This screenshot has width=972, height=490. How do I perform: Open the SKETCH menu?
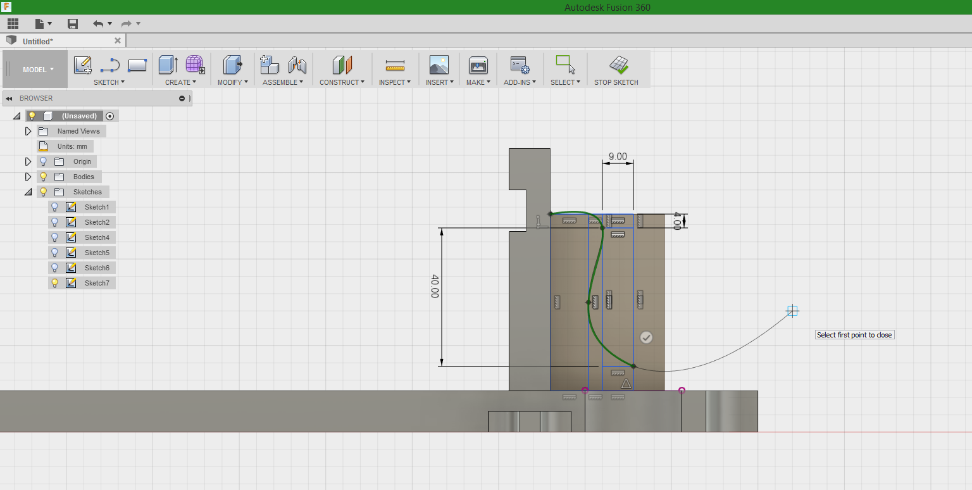click(109, 82)
